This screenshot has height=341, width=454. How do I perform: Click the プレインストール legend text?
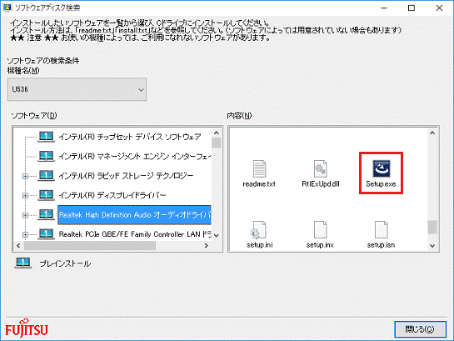66,263
